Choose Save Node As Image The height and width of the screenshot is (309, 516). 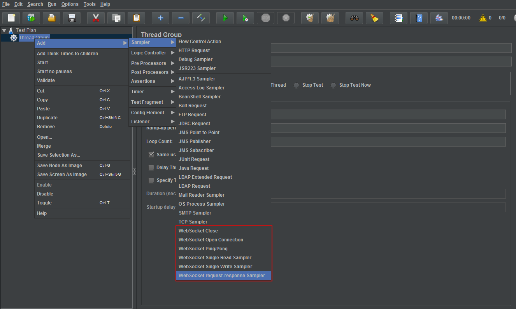[x=82, y=166]
